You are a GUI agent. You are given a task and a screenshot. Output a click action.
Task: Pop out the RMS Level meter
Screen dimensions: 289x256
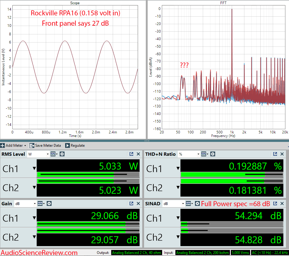click(131, 154)
